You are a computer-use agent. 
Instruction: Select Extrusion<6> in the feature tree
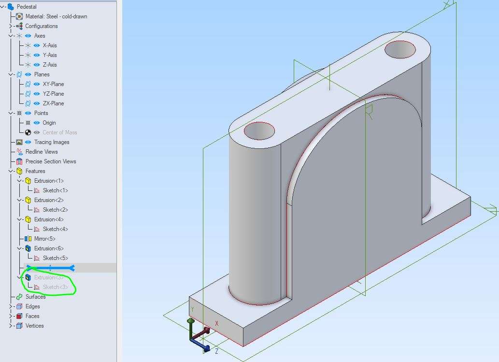49,248
